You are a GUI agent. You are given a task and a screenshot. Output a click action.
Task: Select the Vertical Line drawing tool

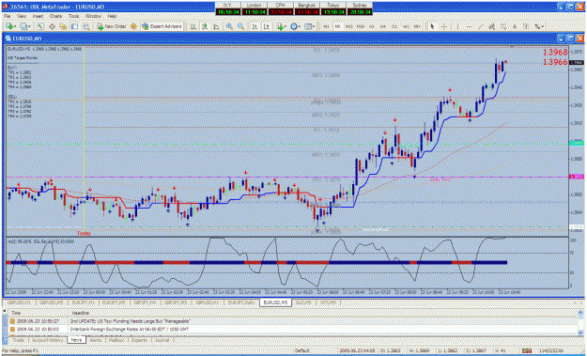point(457,26)
